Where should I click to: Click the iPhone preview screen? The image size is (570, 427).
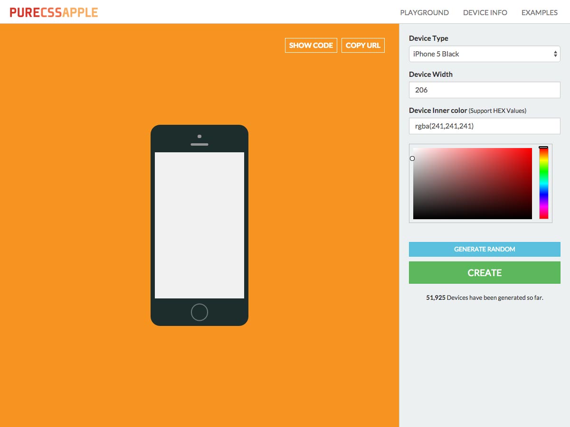199,225
